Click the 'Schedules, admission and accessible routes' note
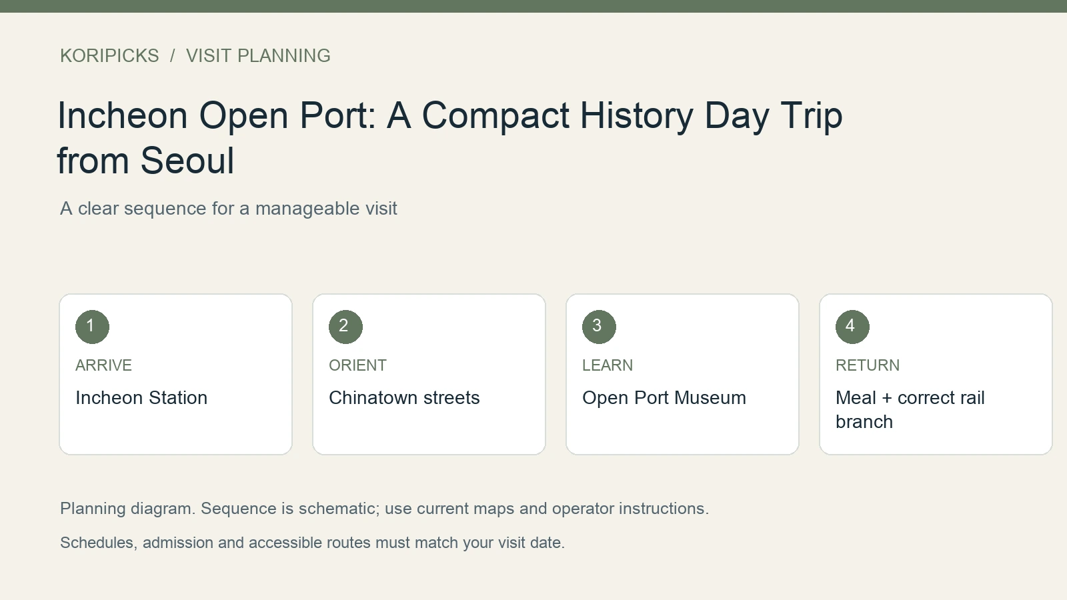The width and height of the screenshot is (1067, 600). [312, 543]
